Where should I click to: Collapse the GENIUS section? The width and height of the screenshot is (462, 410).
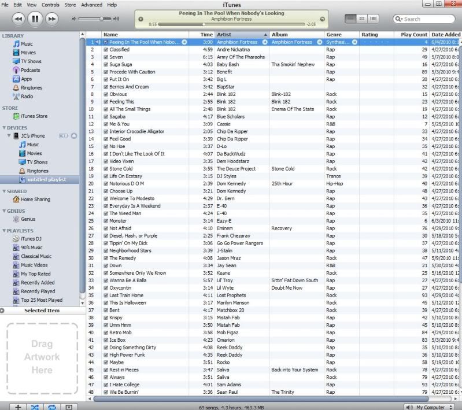[4, 211]
